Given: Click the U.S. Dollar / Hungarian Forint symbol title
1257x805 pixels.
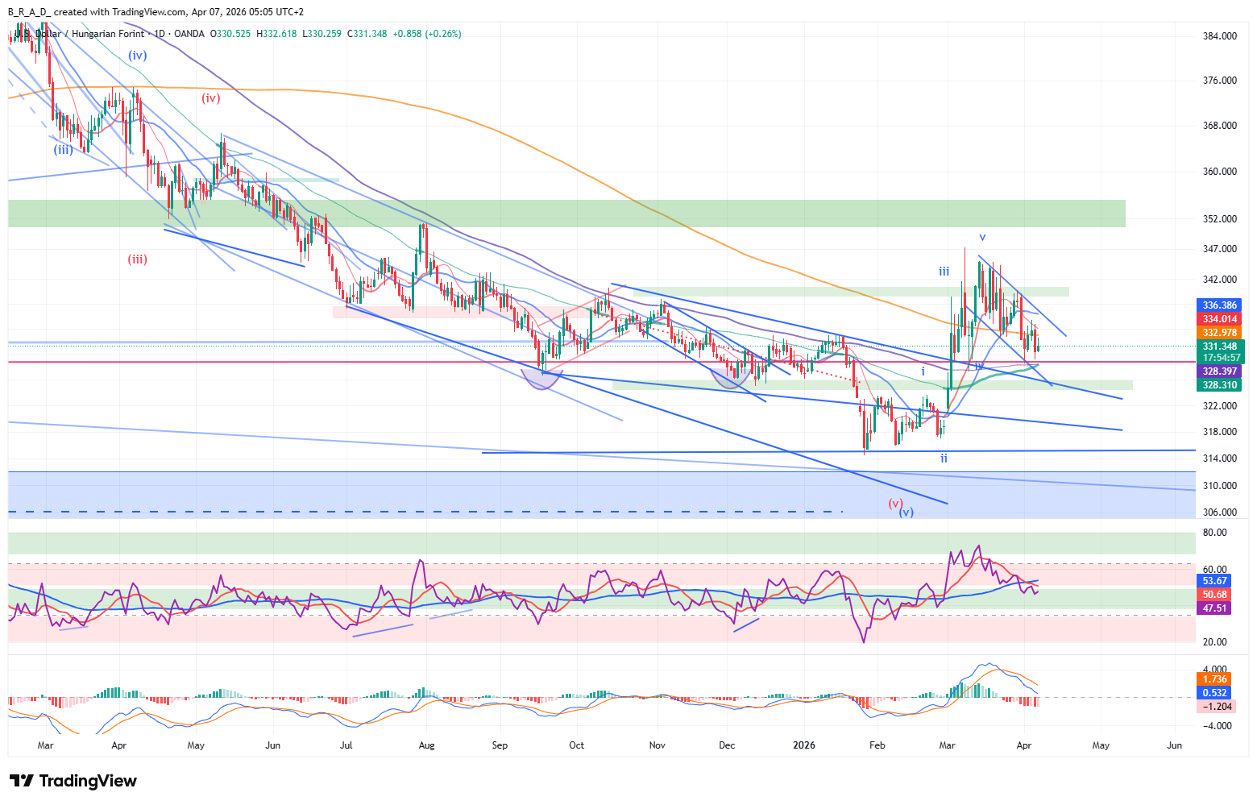Looking at the screenshot, I should [81, 34].
